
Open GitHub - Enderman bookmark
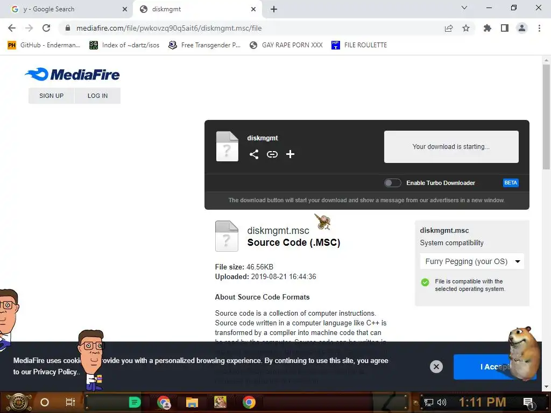click(x=44, y=45)
